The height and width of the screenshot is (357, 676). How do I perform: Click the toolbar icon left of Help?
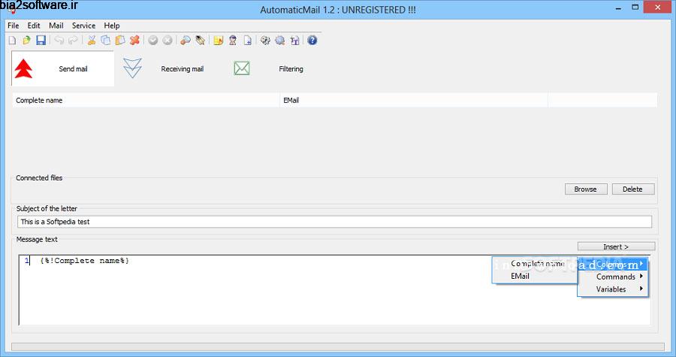(x=295, y=41)
